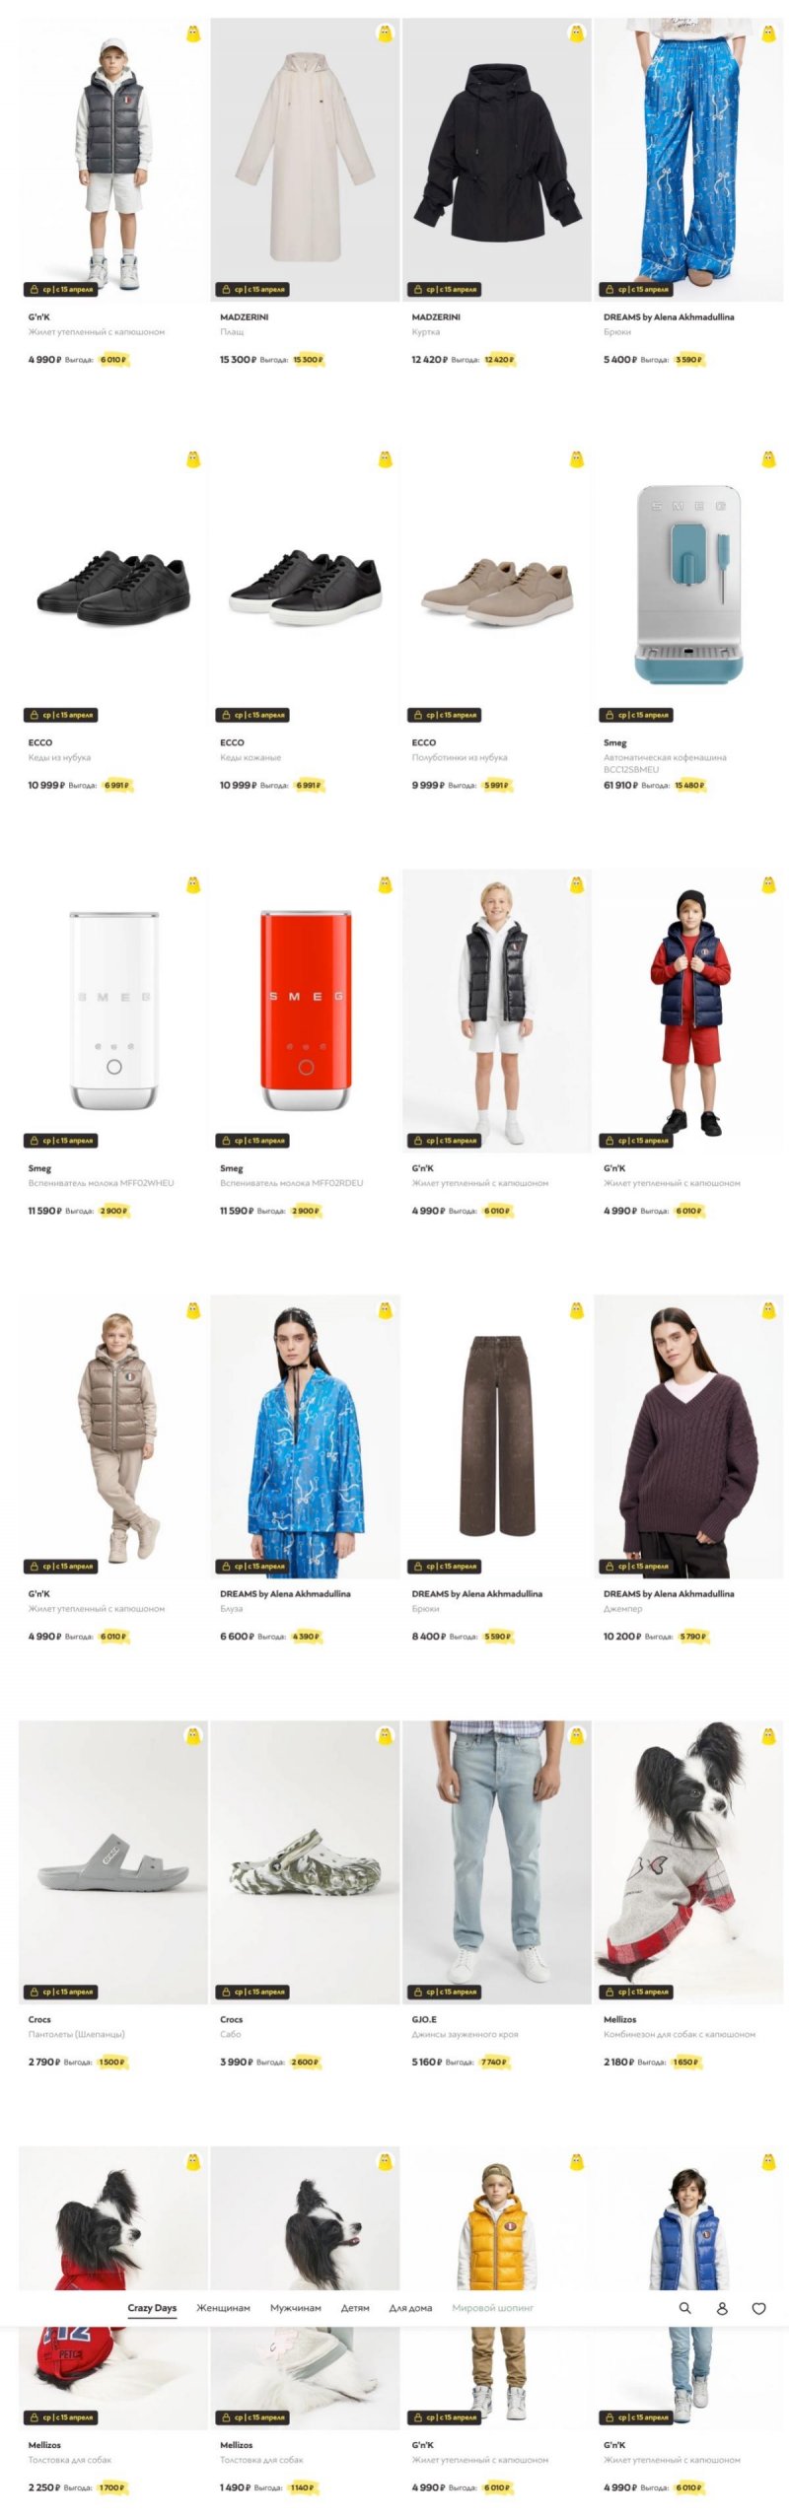Open Мировой шопинг menu item

coord(493,2307)
